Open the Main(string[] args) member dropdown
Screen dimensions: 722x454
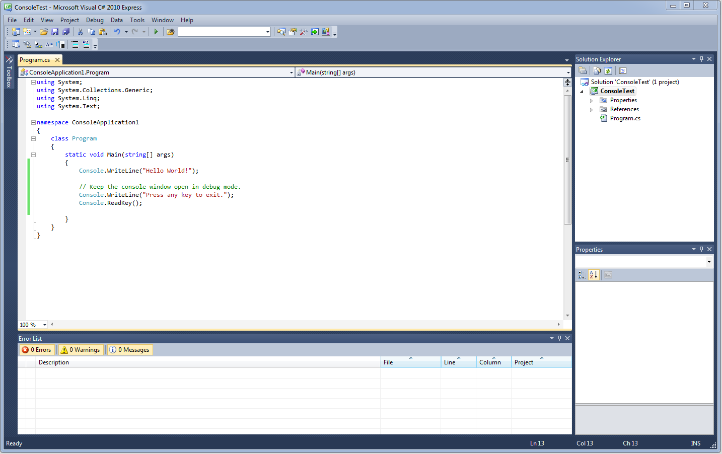[x=568, y=72]
